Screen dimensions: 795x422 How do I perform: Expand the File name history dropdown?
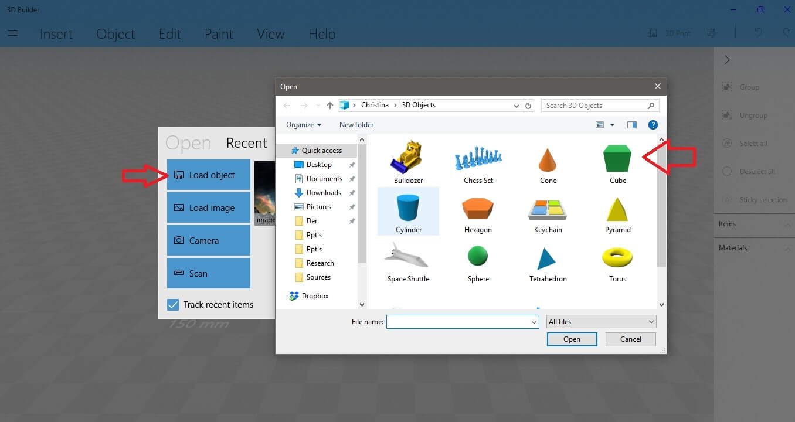534,322
